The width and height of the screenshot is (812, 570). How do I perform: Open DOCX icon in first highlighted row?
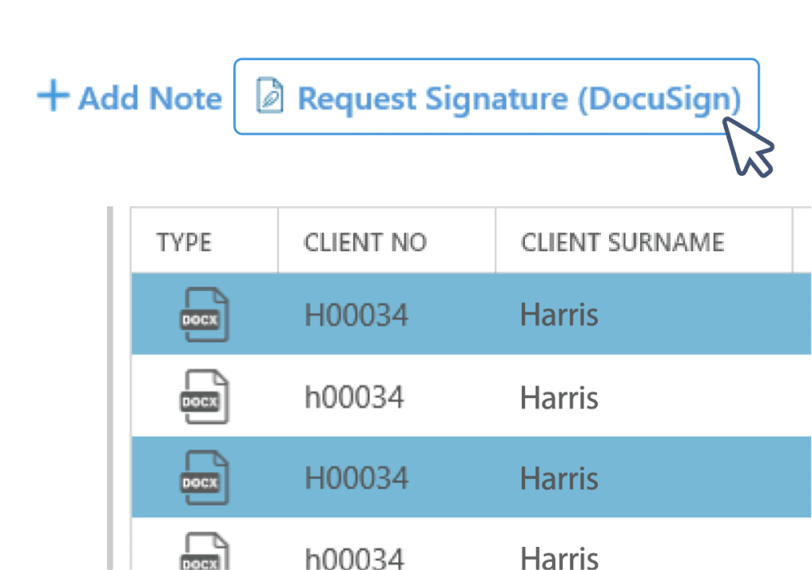point(204,314)
